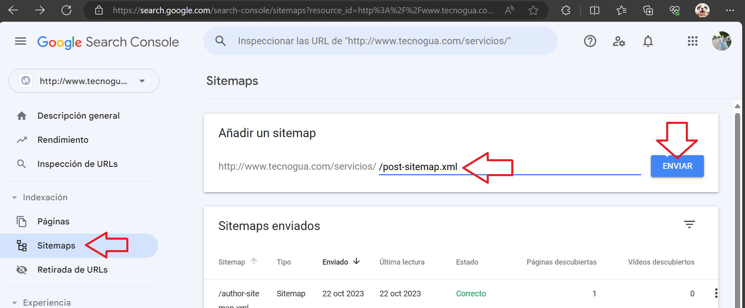Viewport: 745px width, 308px height.
Task: Go forward in browser history
Action: [40, 10]
